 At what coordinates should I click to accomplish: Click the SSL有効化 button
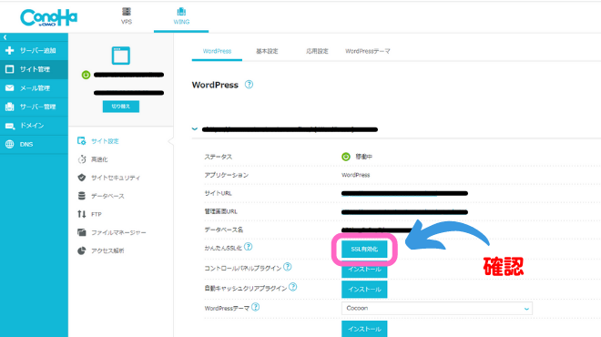pyautogui.click(x=364, y=250)
